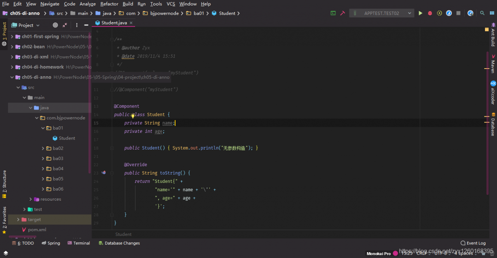
Task: Open the Project view dropdown
Action: tap(26, 25)
